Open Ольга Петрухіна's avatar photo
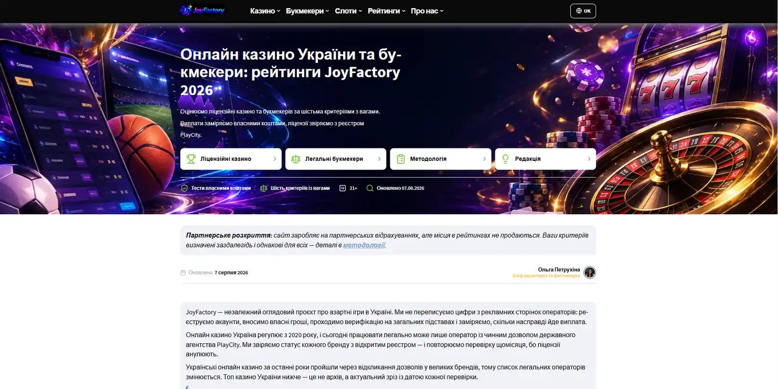The width and height of the screenshot is (778, 389). click(x=589, y=272)
